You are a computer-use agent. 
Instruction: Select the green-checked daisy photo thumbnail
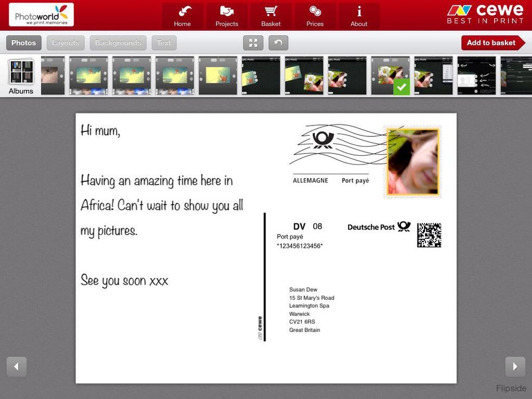[390, 75]
